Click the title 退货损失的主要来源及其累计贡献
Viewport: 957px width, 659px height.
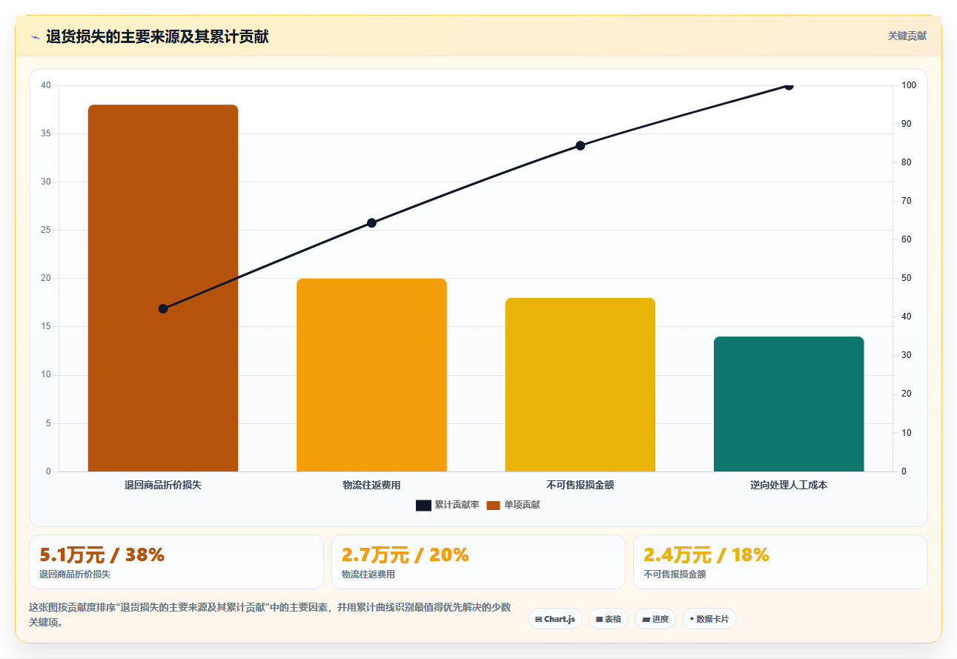(x=157, y=36)
